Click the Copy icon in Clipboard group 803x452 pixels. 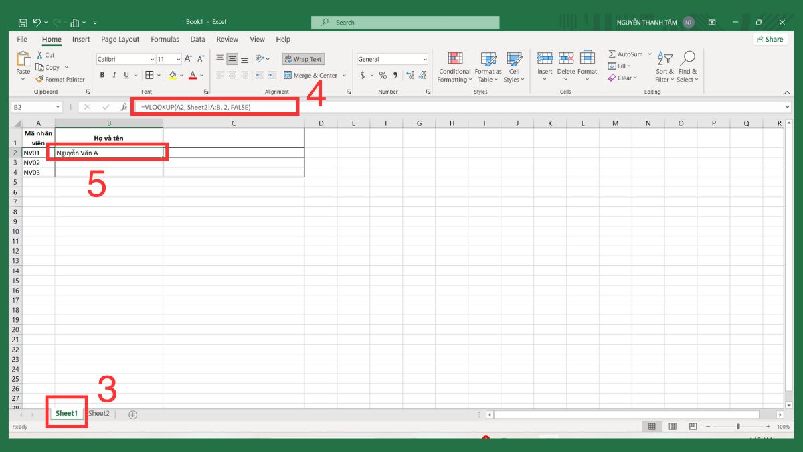pyautogui.click(x=40, y=67)
